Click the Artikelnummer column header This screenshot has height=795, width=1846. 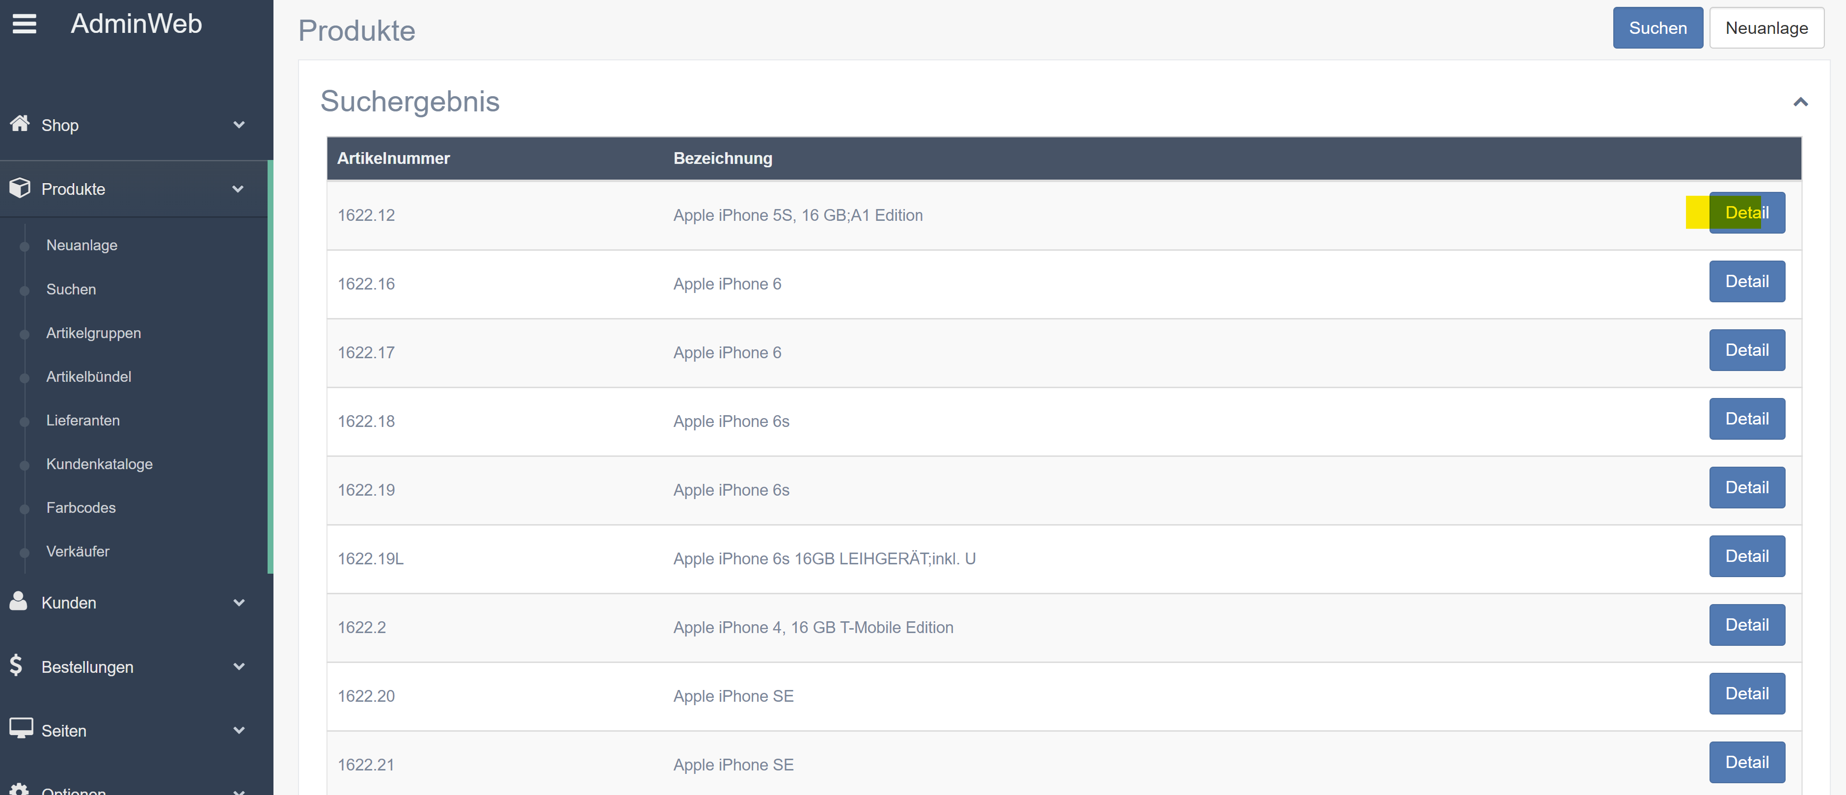(x=393, y=159)
